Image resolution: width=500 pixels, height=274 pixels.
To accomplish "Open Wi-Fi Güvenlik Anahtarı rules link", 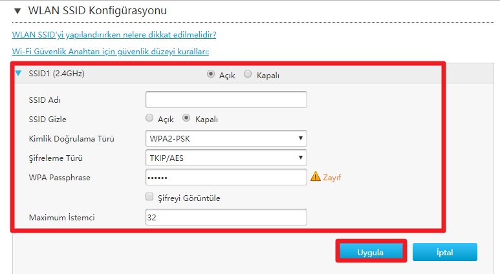I will point(111,52).
